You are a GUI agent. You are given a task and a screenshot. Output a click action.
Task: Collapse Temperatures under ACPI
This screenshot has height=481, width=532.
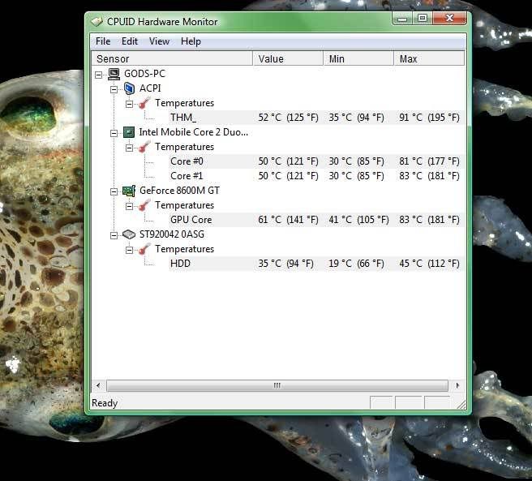click(129, 104)
